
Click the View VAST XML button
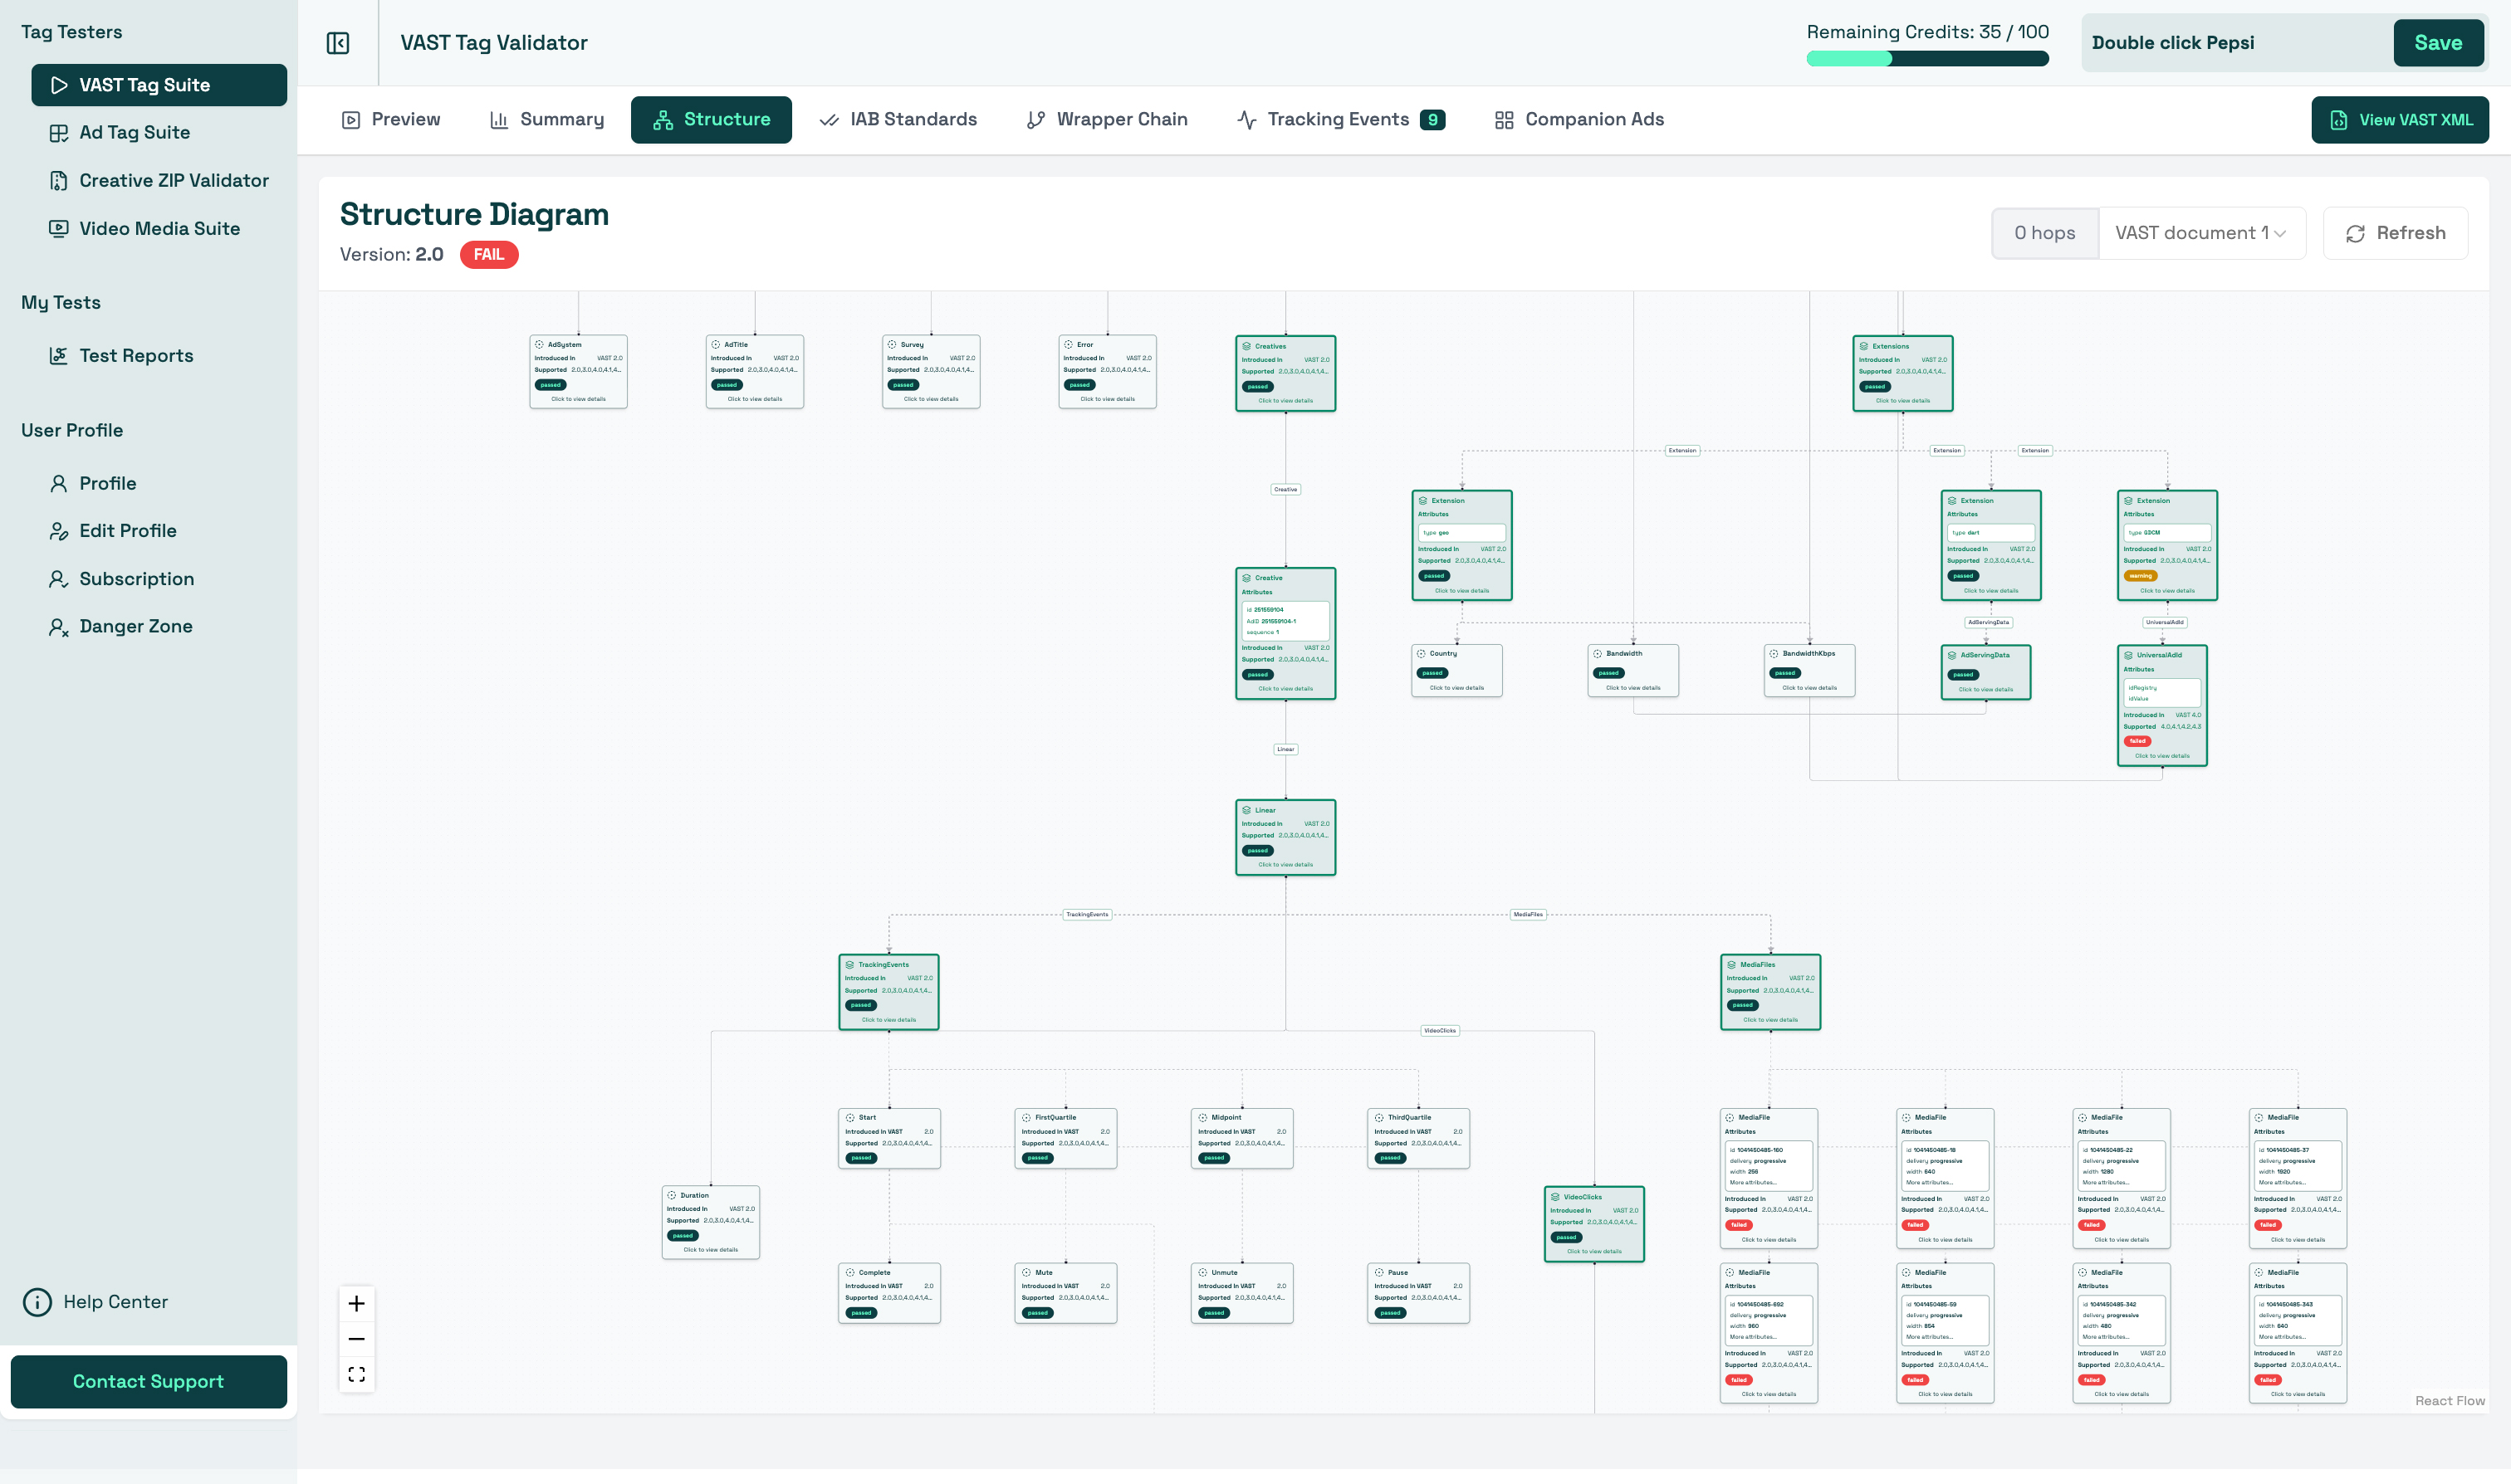pos(2399,120)
